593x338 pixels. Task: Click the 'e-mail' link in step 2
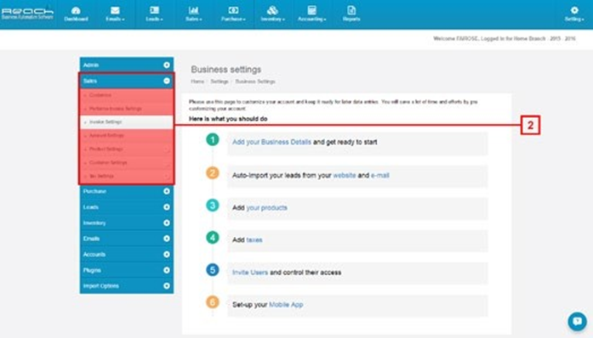[380, 175]
